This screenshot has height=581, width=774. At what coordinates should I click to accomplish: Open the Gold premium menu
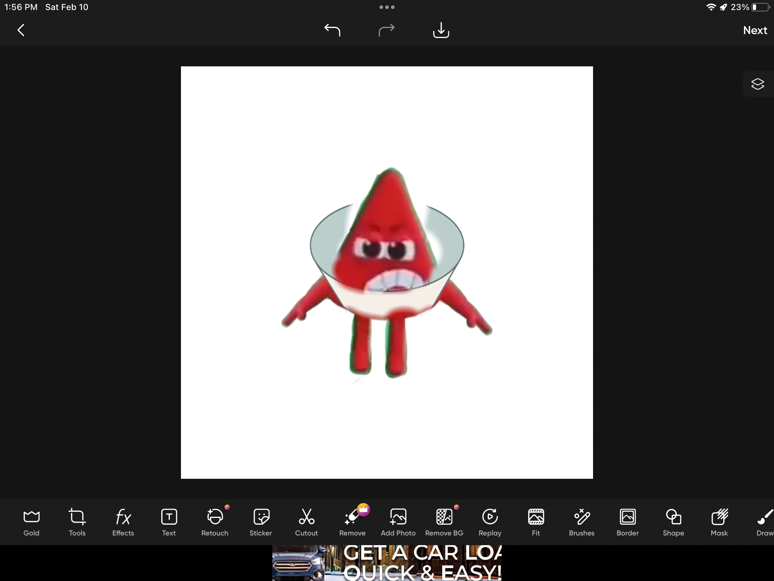[x=31, y=522]
